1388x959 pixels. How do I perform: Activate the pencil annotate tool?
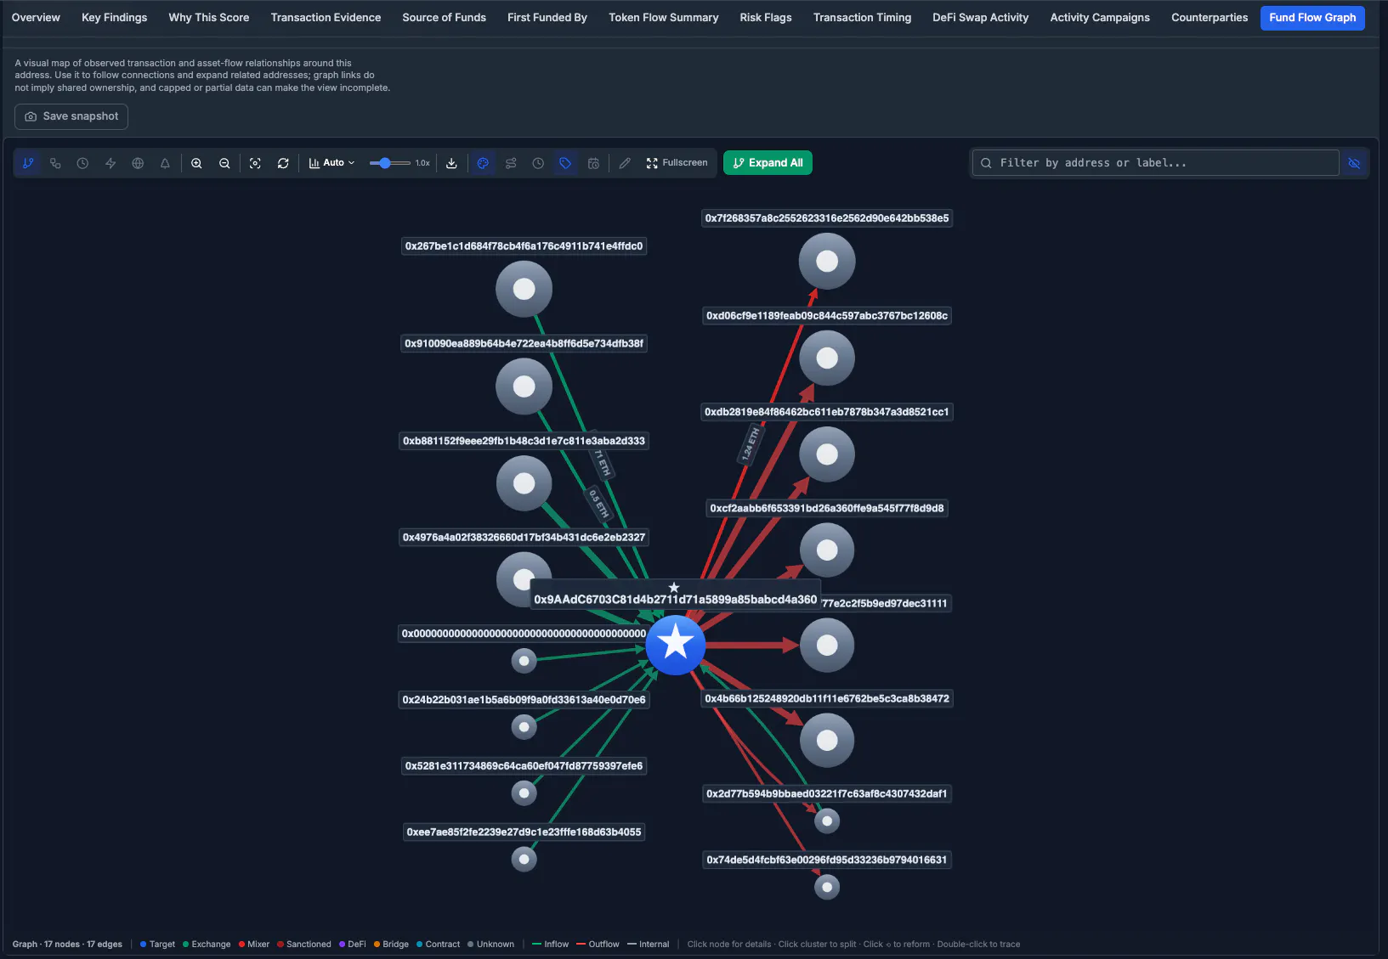coord(625,163)
